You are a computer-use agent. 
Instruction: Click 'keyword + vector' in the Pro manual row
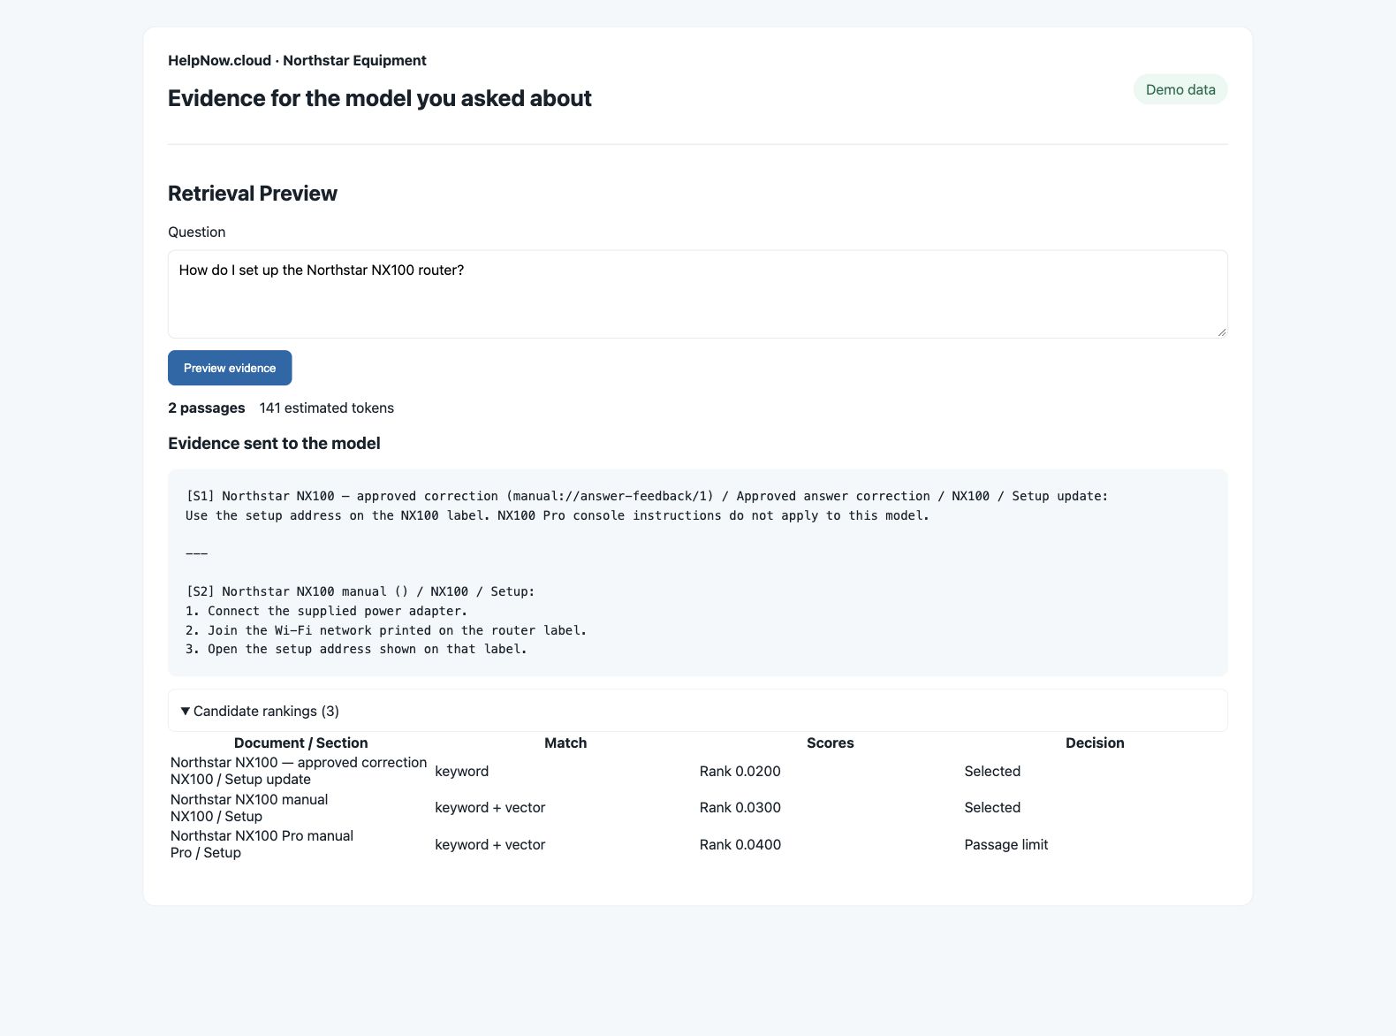tap(490, 844)
